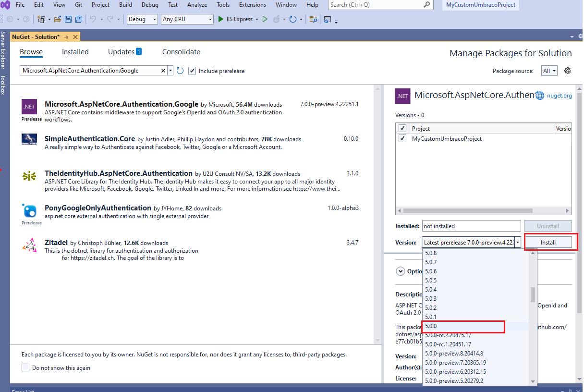The image size is (584, 392).
Task: Click the Hot Reload flame icon
Action: pos(277,19)
